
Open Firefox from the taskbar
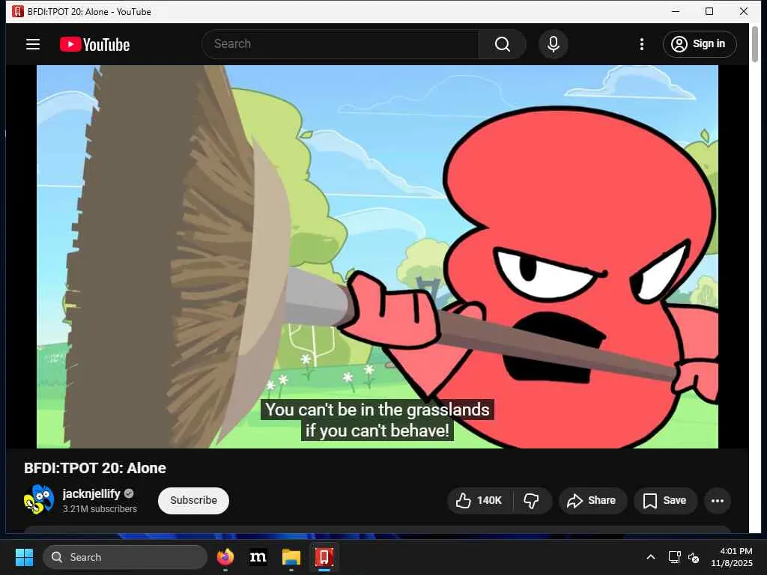(225, 557)
